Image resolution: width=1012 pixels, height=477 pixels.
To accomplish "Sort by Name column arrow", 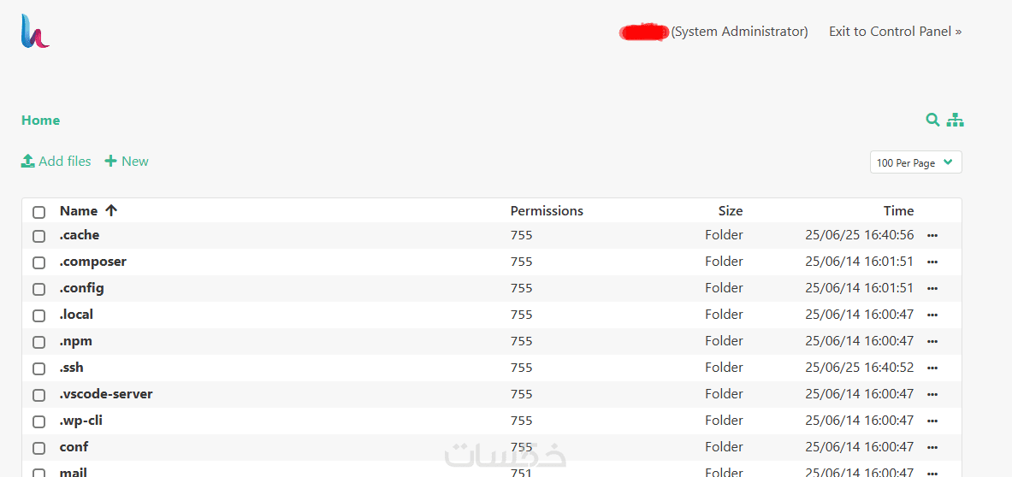I will pyautogui.click(x=111, y=210).
